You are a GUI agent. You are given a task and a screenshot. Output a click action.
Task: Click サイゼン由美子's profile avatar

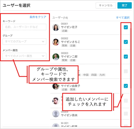(x=56, y=87)
